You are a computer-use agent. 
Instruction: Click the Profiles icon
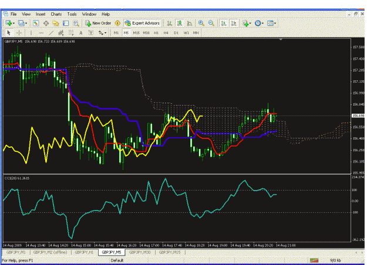tap(21, 23)
